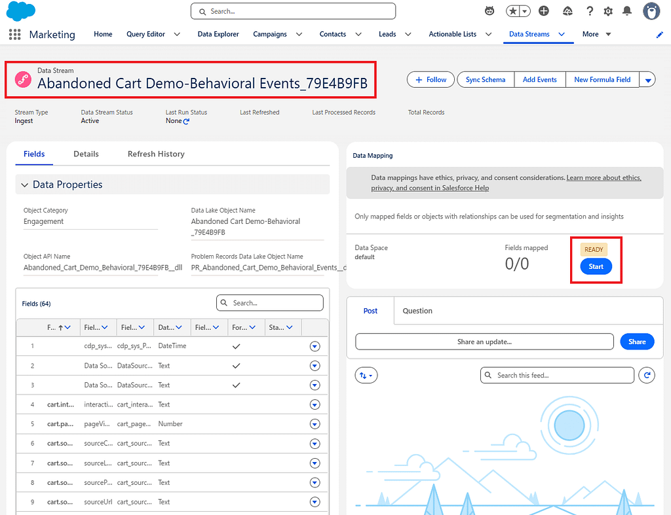This screenshot has height=515, width=671.
Task: Open the Campaigns nav item
Action: click(x=270, y=34)
